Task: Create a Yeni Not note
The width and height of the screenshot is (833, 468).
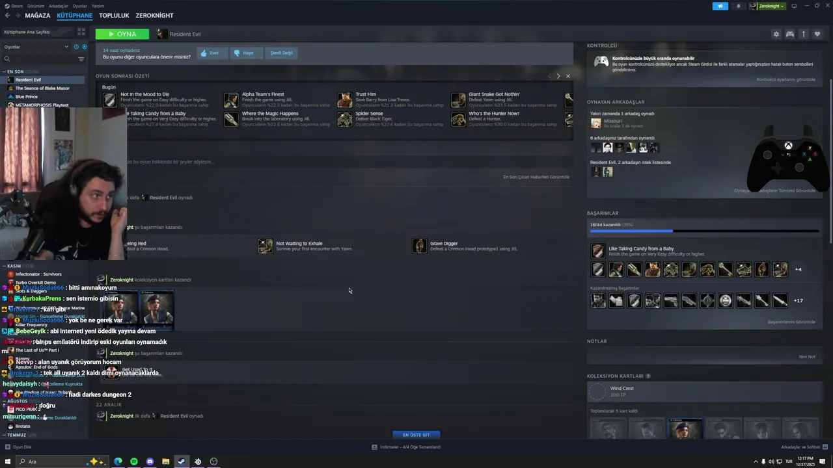Action: (807, 357)
